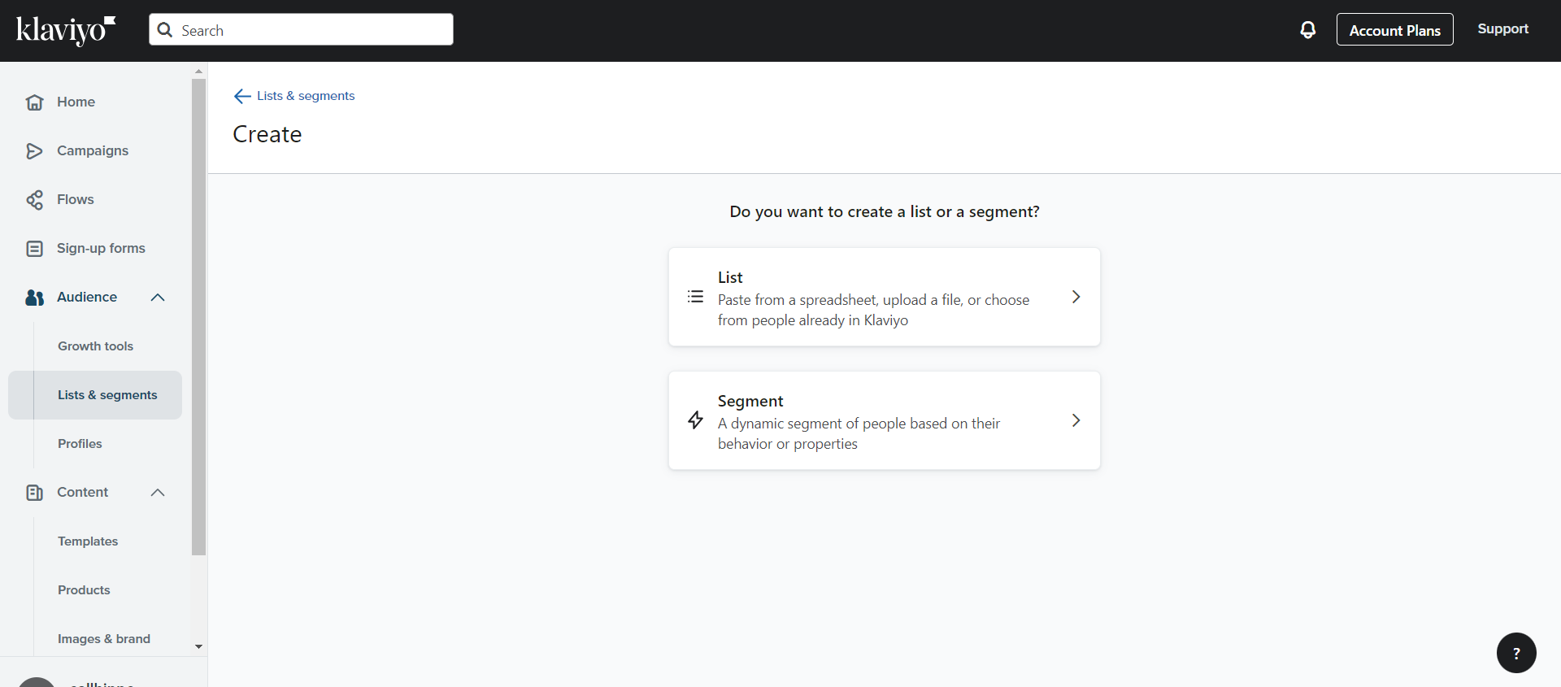This screenshot has width=1561, height=687.
Task: Click the sidebar scroll-down arrow
Action: 198,647
